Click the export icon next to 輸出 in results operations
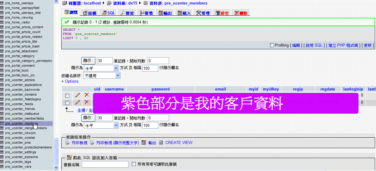Screen dimensions: 376x171 pos(144,142)
